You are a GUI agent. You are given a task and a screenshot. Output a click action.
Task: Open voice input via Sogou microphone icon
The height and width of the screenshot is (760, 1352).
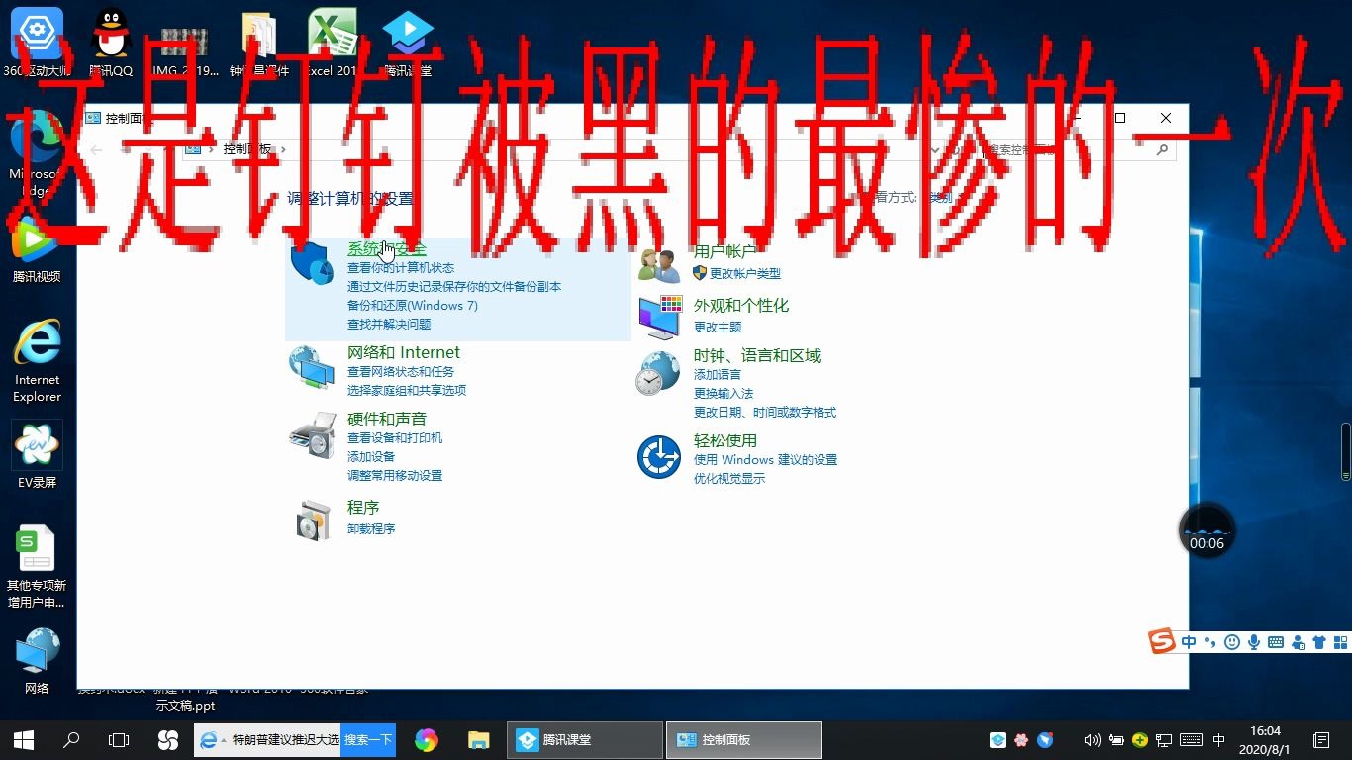tap(1254, 642)
